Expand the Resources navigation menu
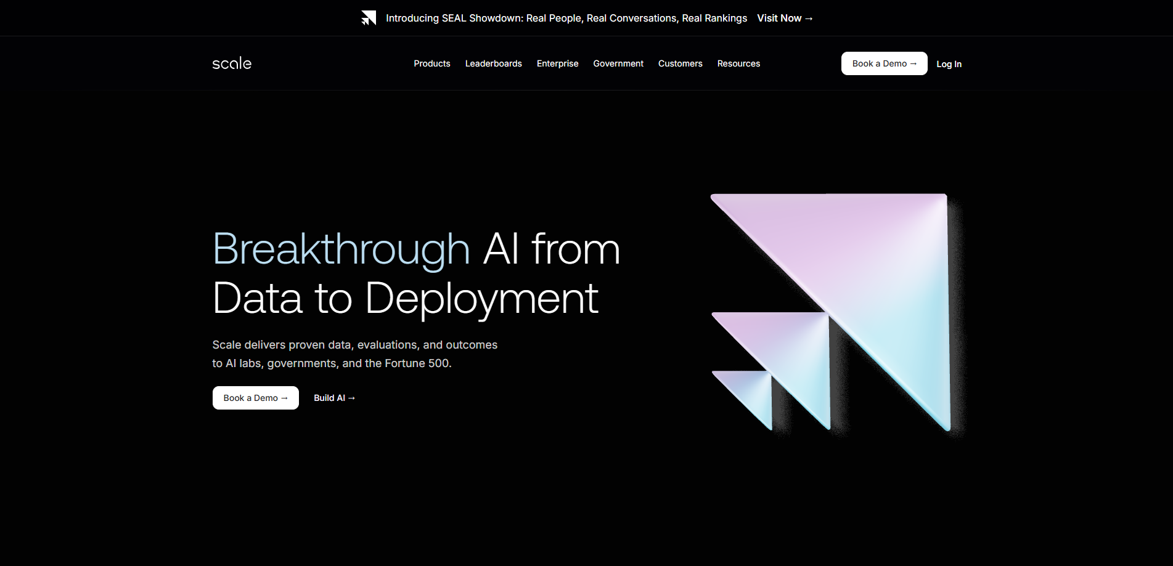This screenshot has height=566, width=1173. coord(738,63)
